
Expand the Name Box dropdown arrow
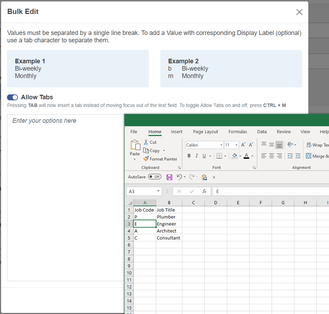point(159,191)
